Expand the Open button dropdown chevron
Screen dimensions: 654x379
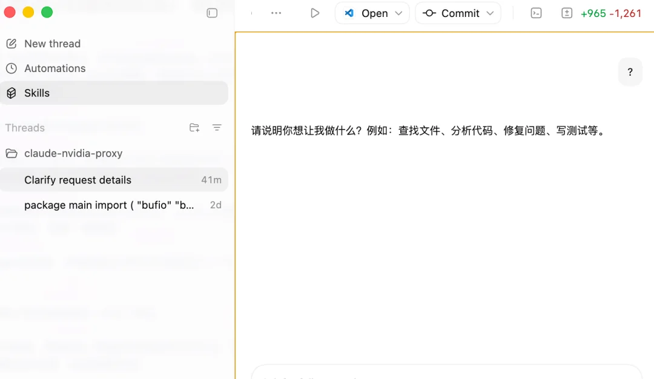(397, 13)
